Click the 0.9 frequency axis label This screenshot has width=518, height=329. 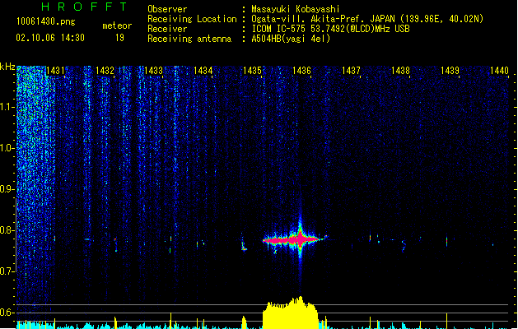[7, 189]
